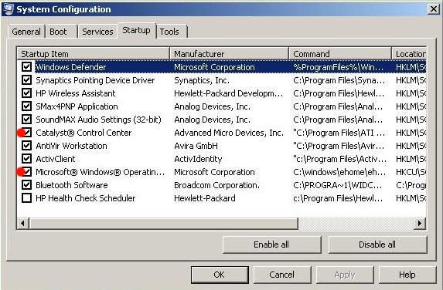Uncheck the AntiVir Workstation checkbox
The width and height of the screenshot is (443, 290).
pos(26,146)
